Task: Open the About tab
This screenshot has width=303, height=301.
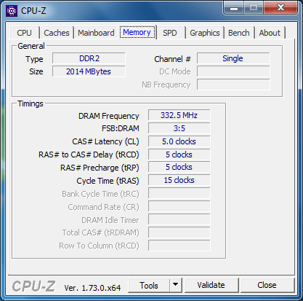Action: pyautogui.click(x=270, y=33)
